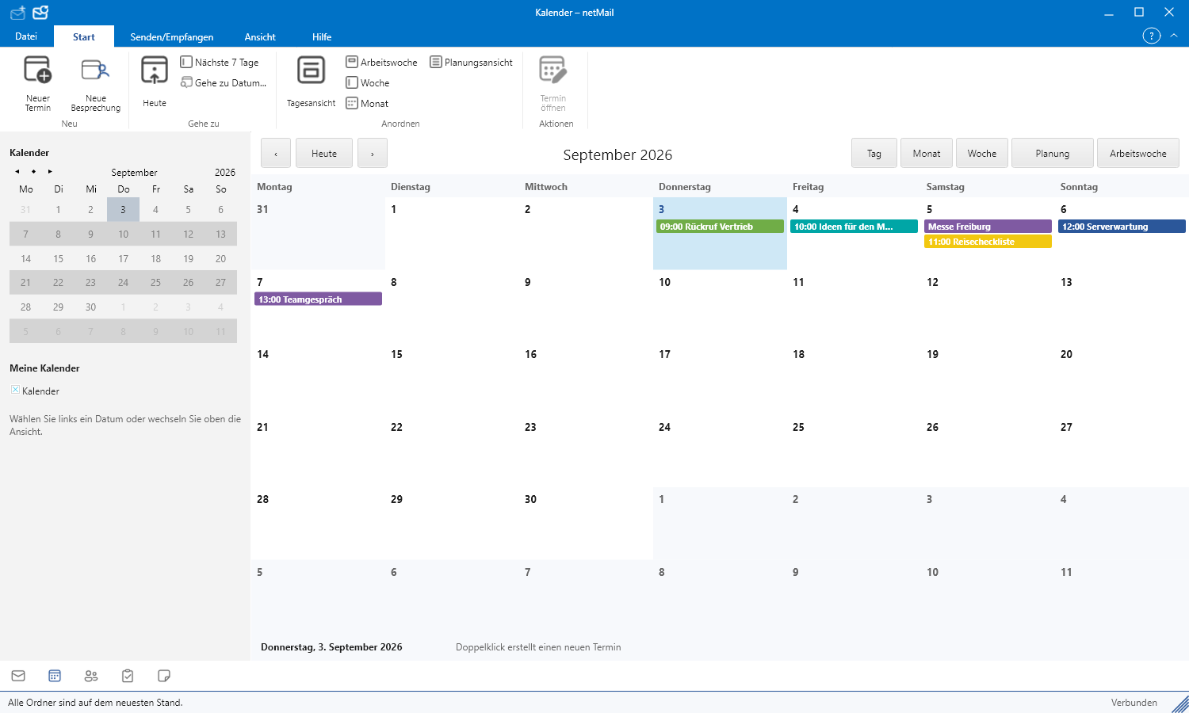Open Contacts module in bottom bar
This screenshot has height=713, width=1189.
pyautogui.click(x=91, y=676)
